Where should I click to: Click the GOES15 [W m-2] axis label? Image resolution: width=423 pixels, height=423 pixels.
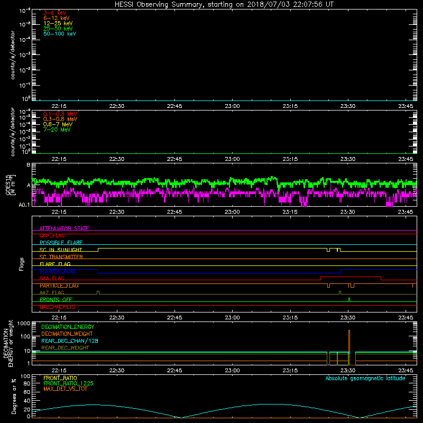click(11, 185)
